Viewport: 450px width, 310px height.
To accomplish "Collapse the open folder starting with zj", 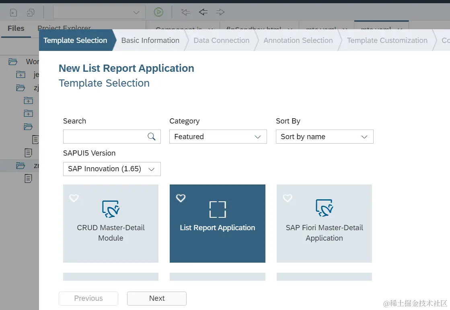I will [x=21, y=87].
